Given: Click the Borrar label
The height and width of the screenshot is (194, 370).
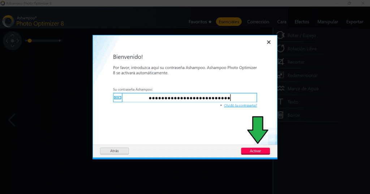Looking at the screenshot, I should click(x=294, y=115).
